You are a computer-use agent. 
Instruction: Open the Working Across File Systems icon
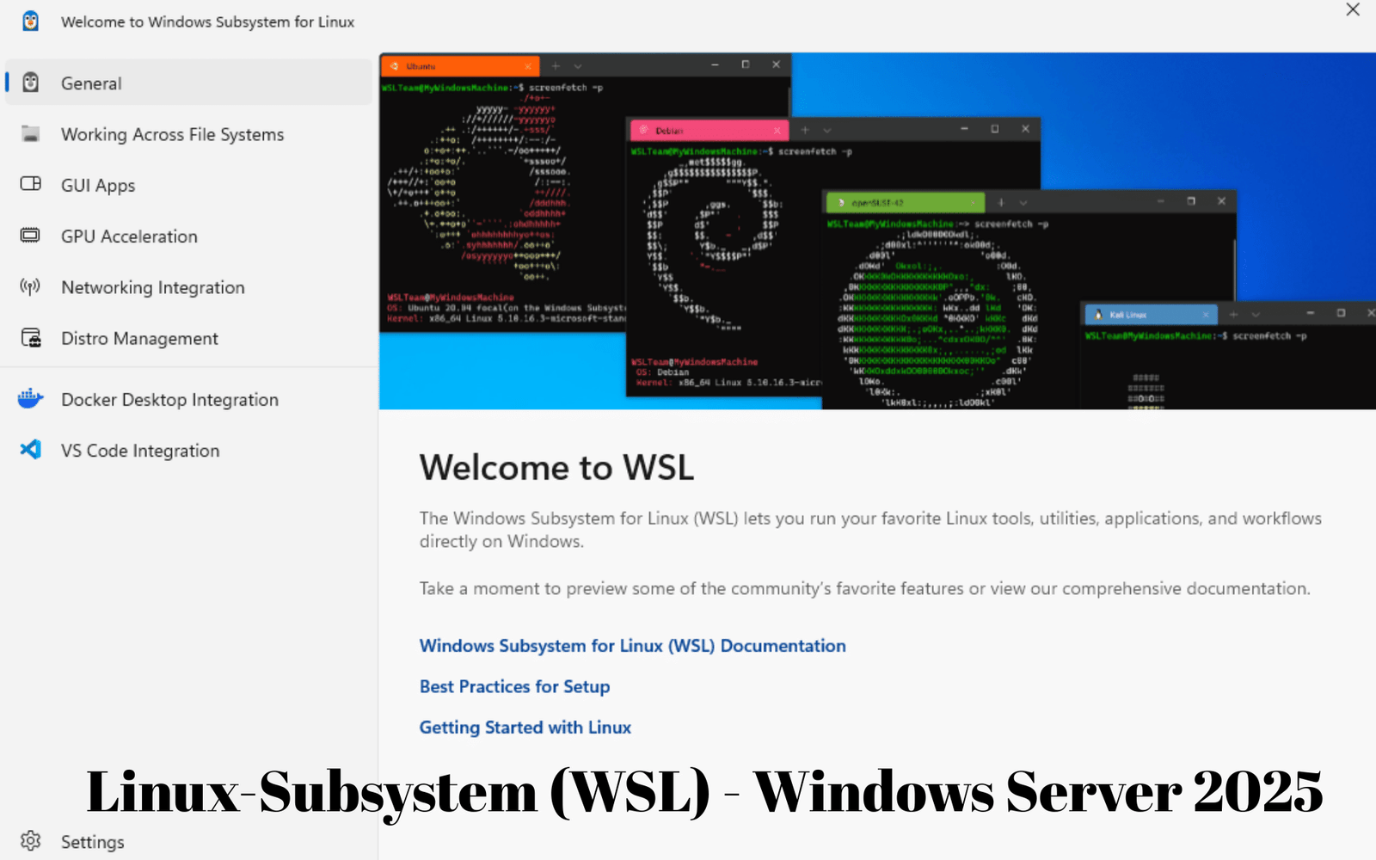pyautogui.click(x=30, y=133)
